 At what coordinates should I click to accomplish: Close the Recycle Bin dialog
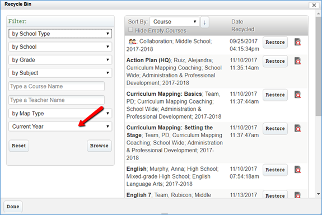click(314, 5)
